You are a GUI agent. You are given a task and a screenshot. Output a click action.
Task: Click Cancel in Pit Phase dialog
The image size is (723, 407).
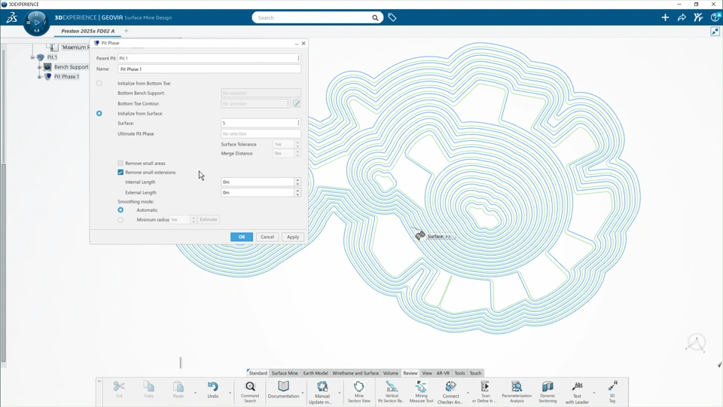(267, 237)
